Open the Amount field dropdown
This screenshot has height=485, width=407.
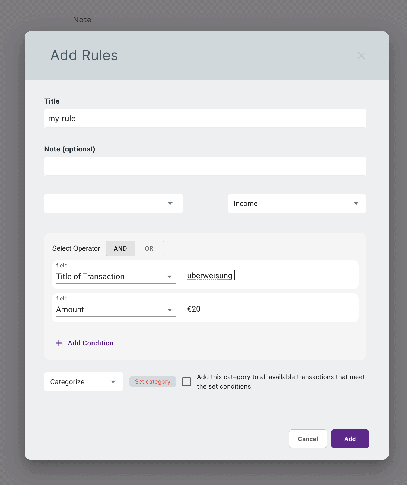point(116,309)
